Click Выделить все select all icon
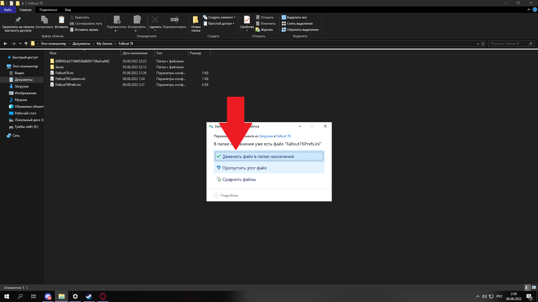The width and height of the screenshot is (538, 302). (x=284, y=17)
